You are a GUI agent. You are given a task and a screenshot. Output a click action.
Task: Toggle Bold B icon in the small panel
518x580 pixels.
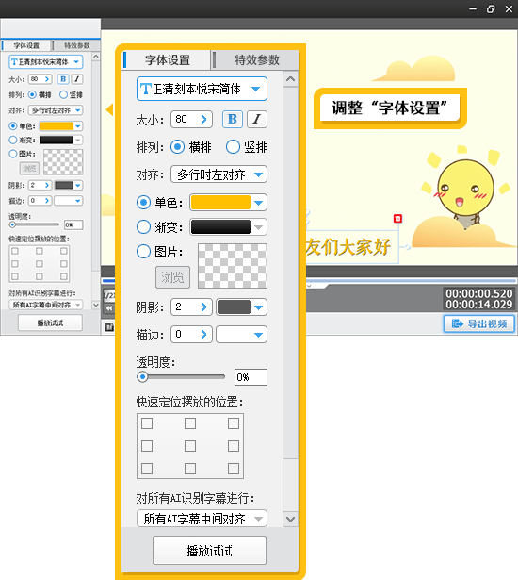pos(63,79)
